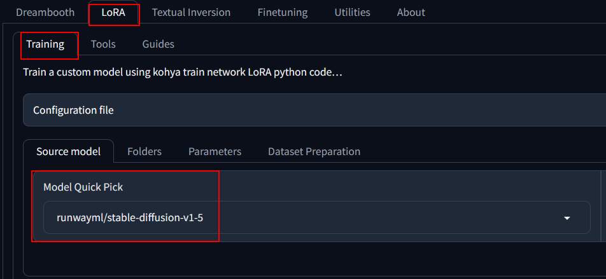Open the Parameters tab
Viewport: 606px width, 279px height.
(215, 151)
